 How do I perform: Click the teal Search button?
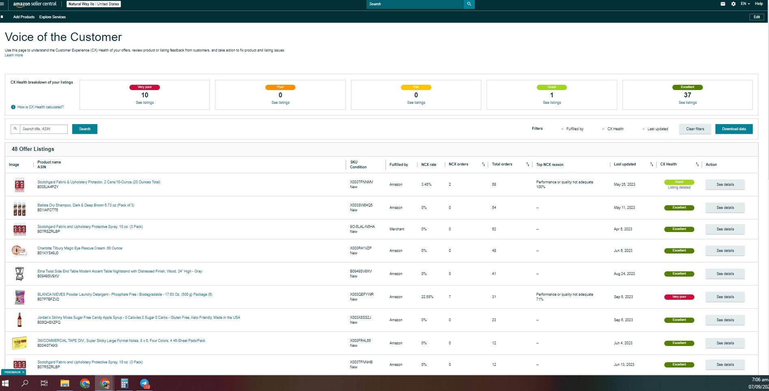coord(85,129)
